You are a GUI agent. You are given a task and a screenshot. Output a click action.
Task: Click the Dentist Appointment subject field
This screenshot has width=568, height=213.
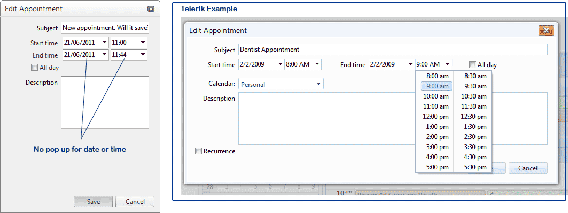point(393,50)
